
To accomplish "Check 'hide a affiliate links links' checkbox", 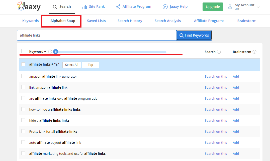I will (23, 120).
